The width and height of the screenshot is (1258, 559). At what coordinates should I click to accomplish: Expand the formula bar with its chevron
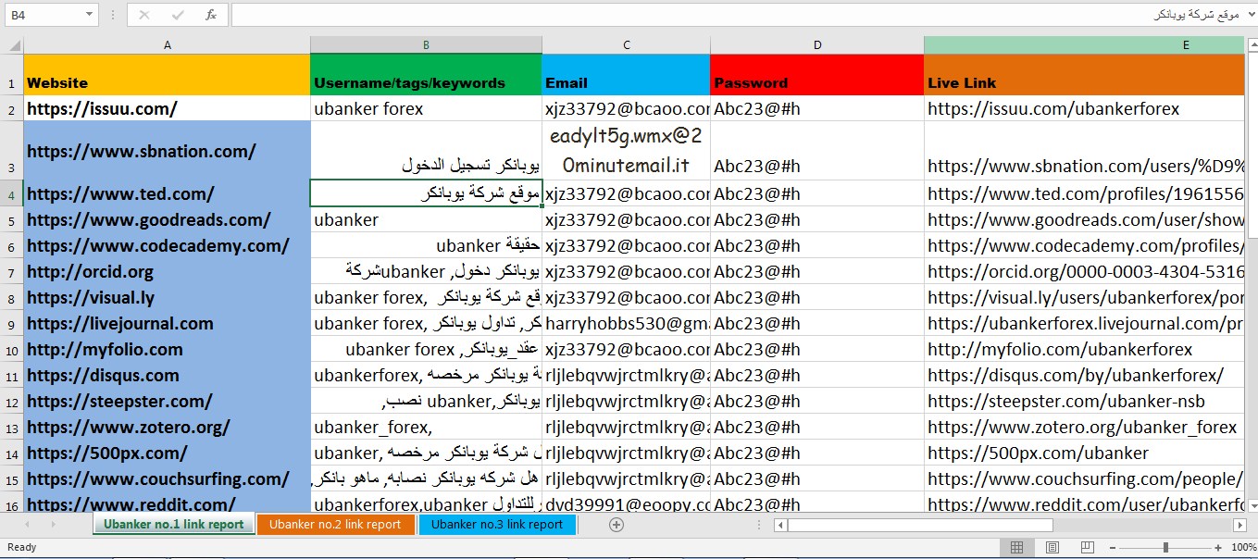tap(1249, 13)
